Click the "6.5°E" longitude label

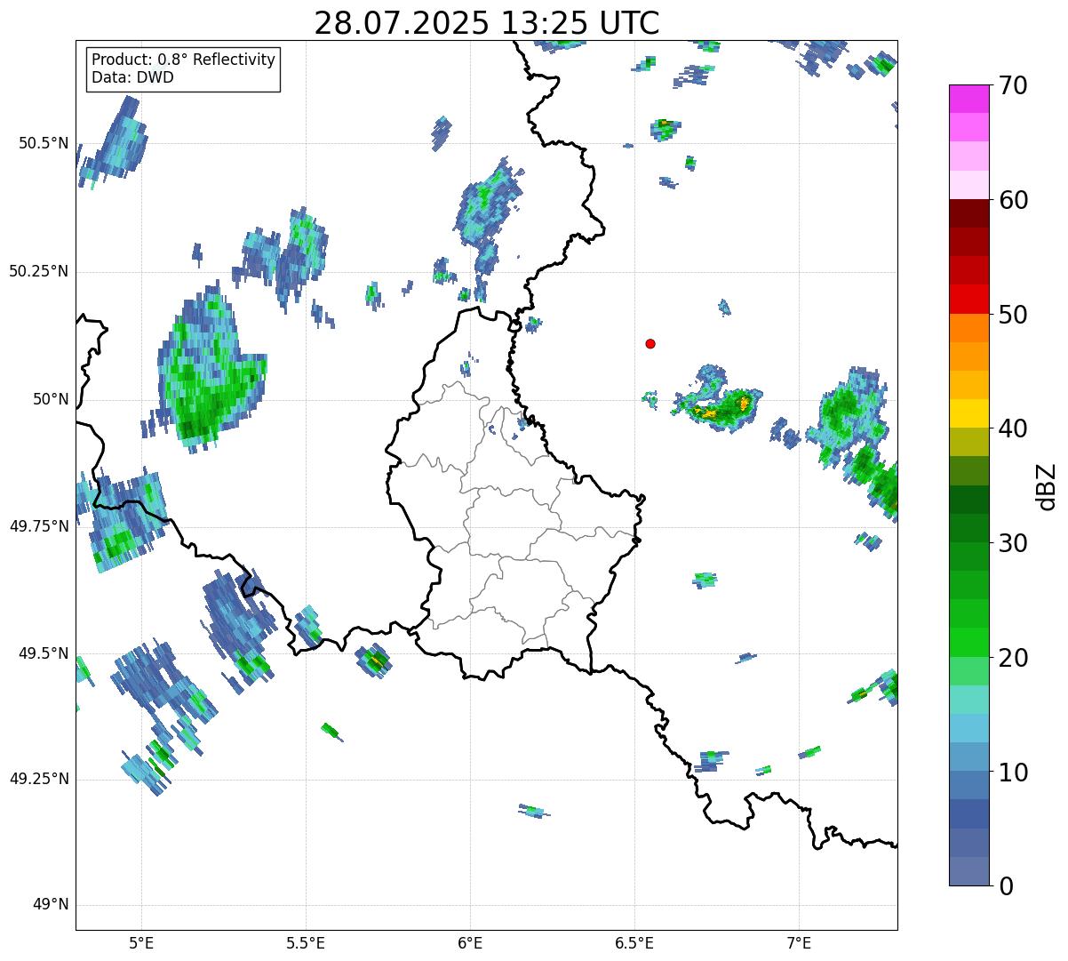pyautogui.click(x=634, y=942)
